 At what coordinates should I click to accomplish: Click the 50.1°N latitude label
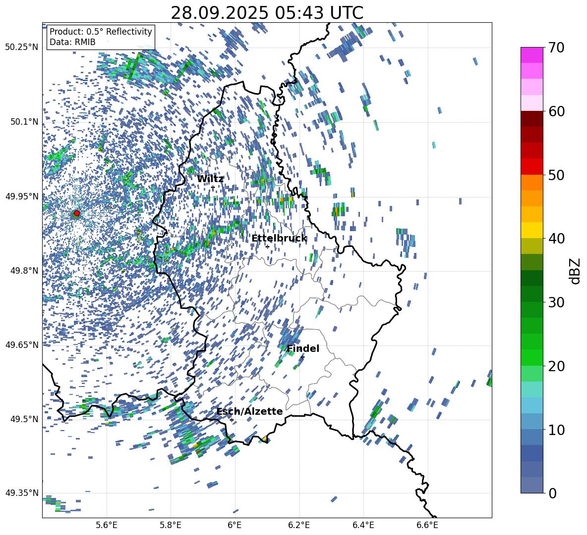click(x=24, y=122)
